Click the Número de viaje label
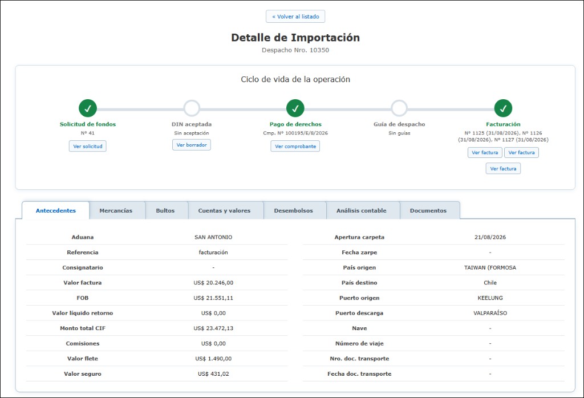Screen dimensions: 584x398 click(359, 344)
